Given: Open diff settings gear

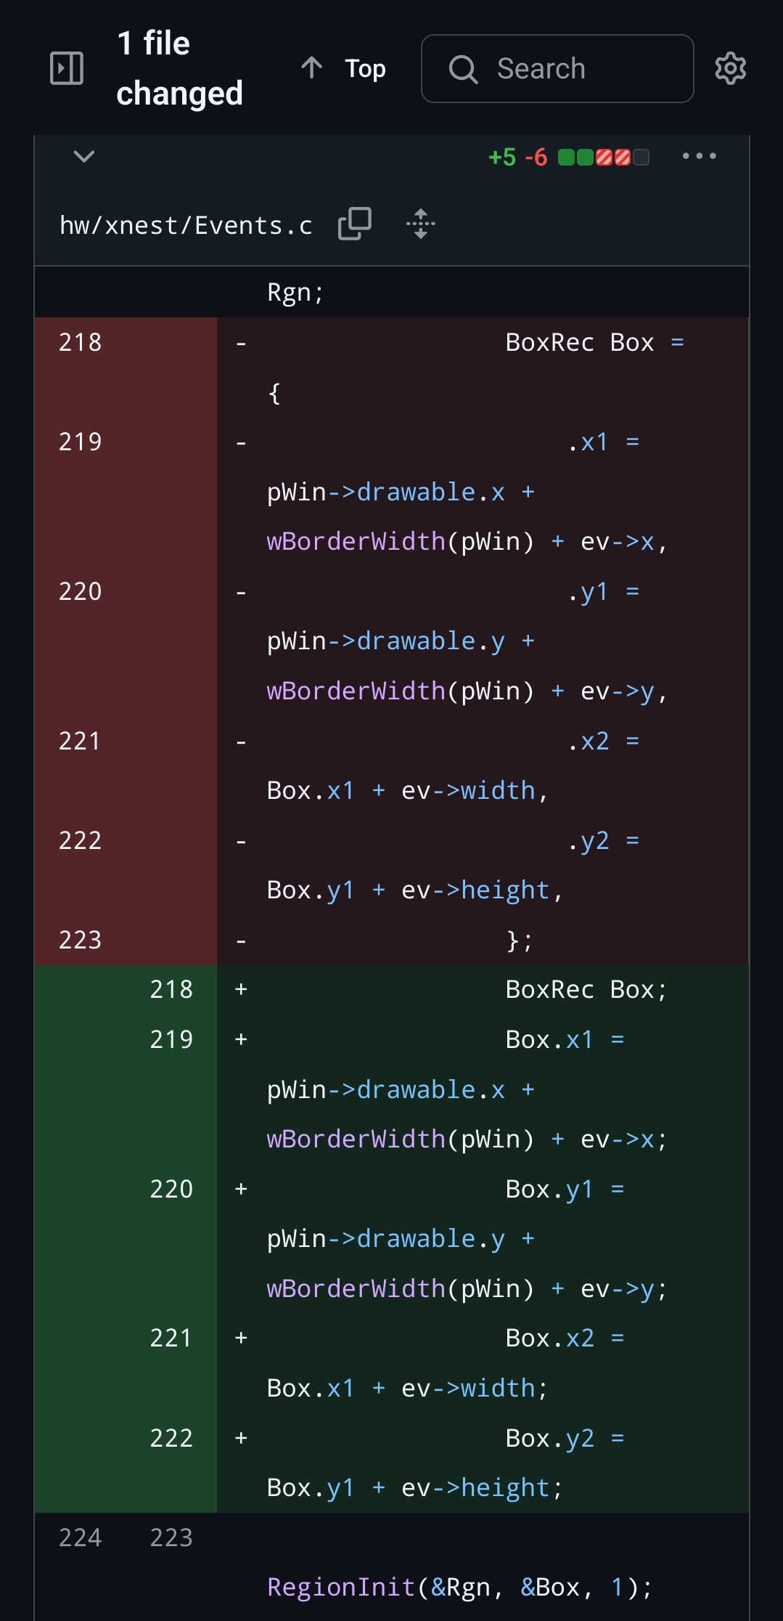Looking at the screenshot, I should [x=730, y=68].
